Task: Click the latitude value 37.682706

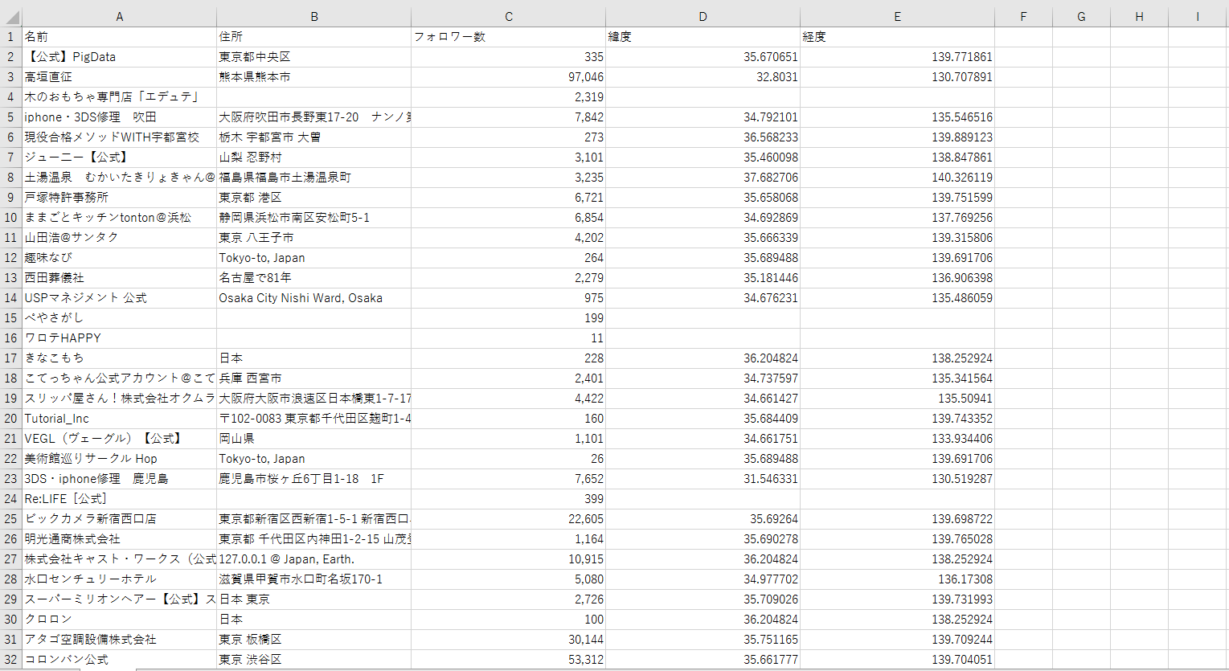Action: pos(703,178)
